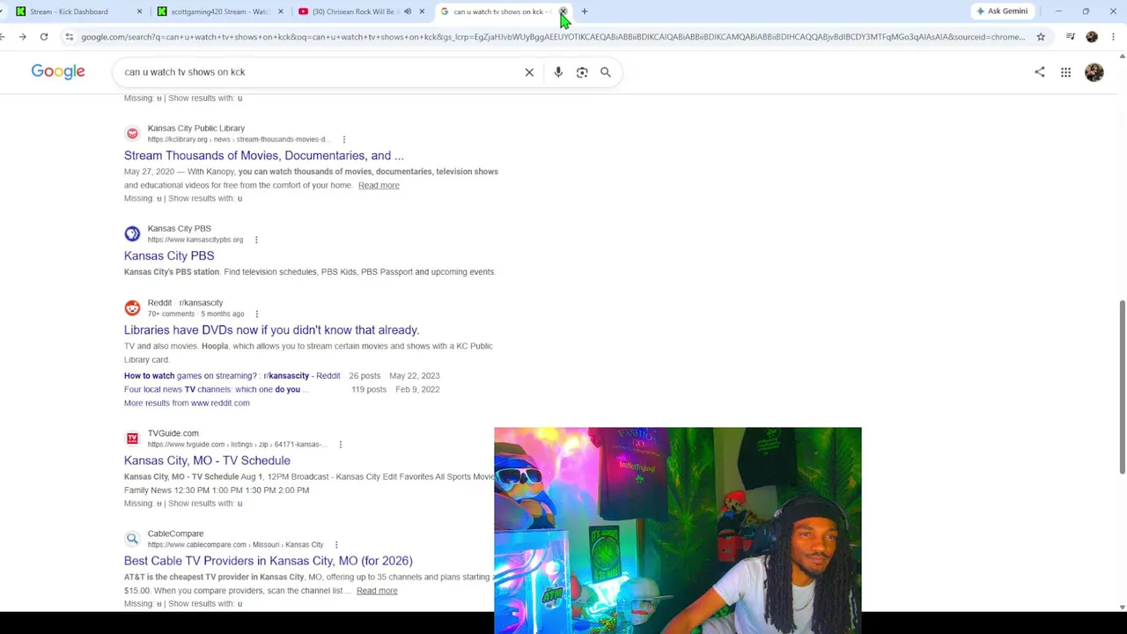Open the Kansas City PBS result title
Viewport: 1127px width, 634px height.
pyautogui.click(x=169, y=256)
